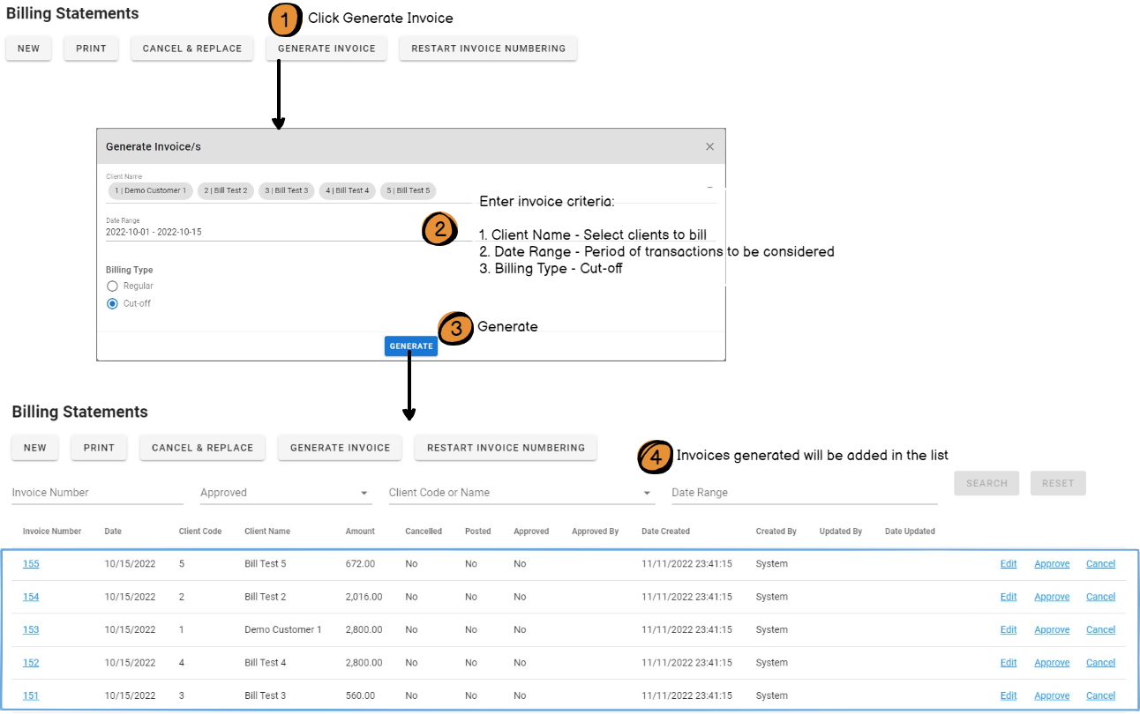This screenshot has width=1140, height=714.
Task: Click the Date Range field in dialog
Action: tap(265, 233)
